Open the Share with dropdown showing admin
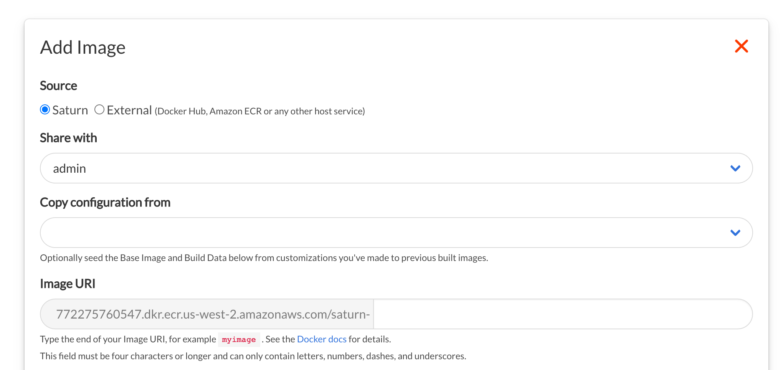Viewport: 783px width, 370px height. pos(384,168)
